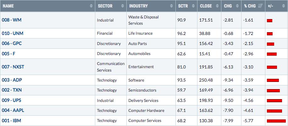This screenshot has width=288, height=126.
Task: Reverse the % CHG descending sort icon
Action: point(260,6)
